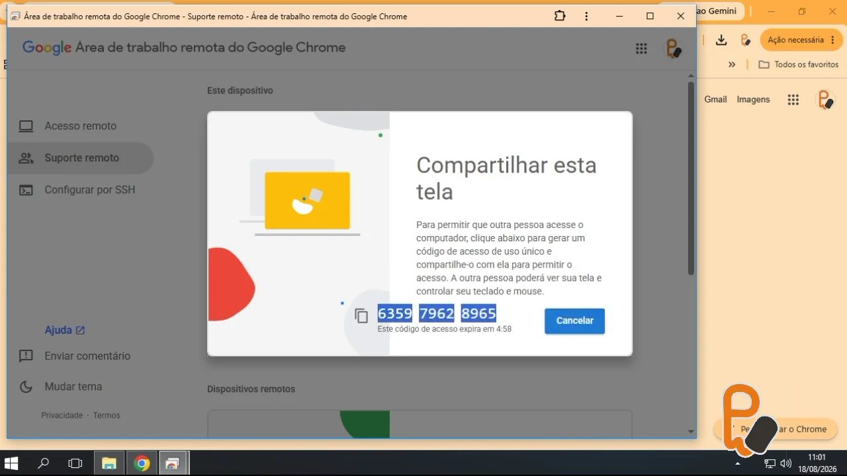Open File Explorer from the taskbar
This screenshot has width=847, height=476.
[x=109, y=463]
